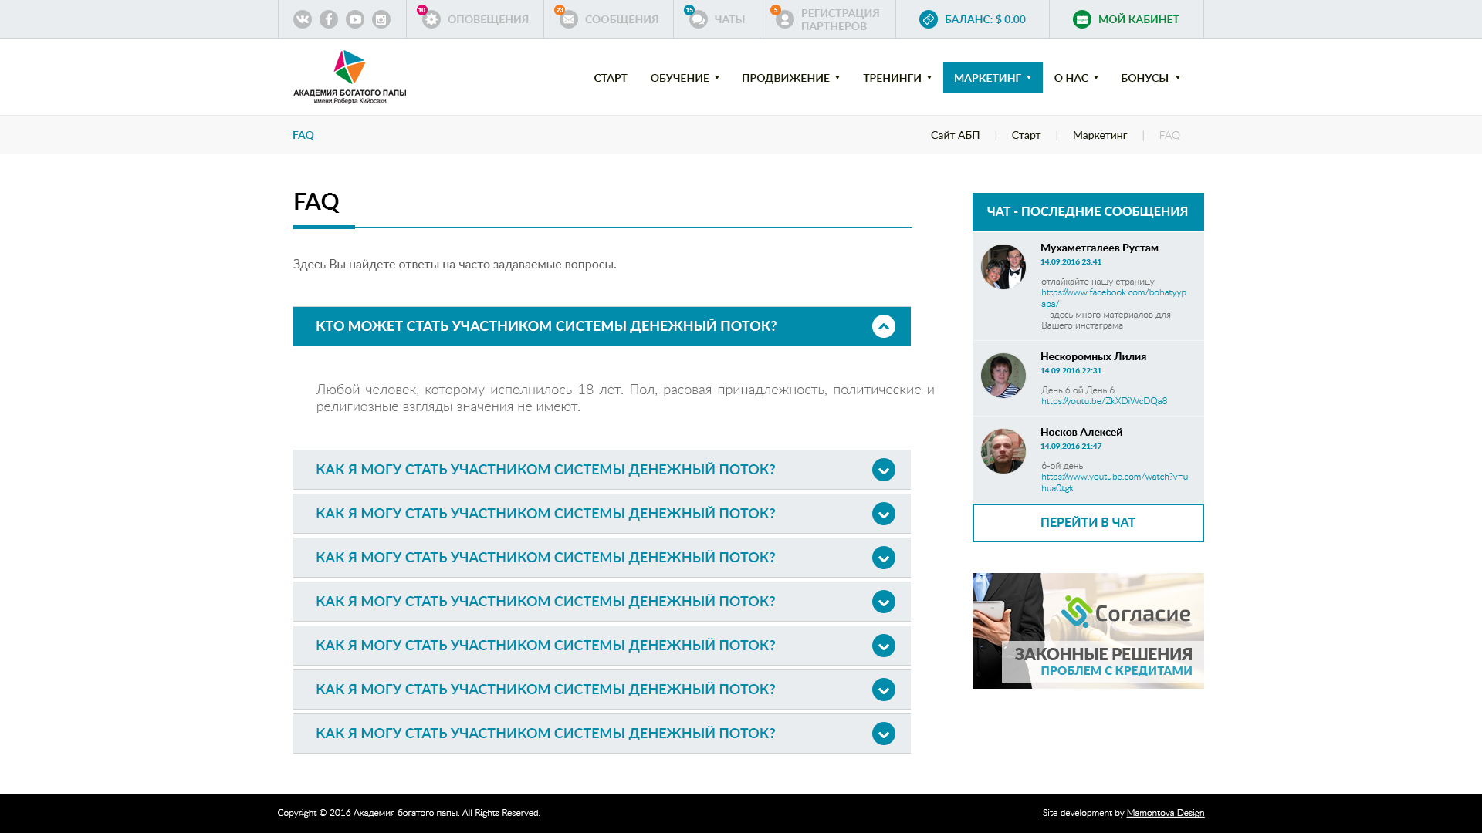Open the YouTube channel icon
The width and height of the screenshot is (1482, 833).
(355, 19)
